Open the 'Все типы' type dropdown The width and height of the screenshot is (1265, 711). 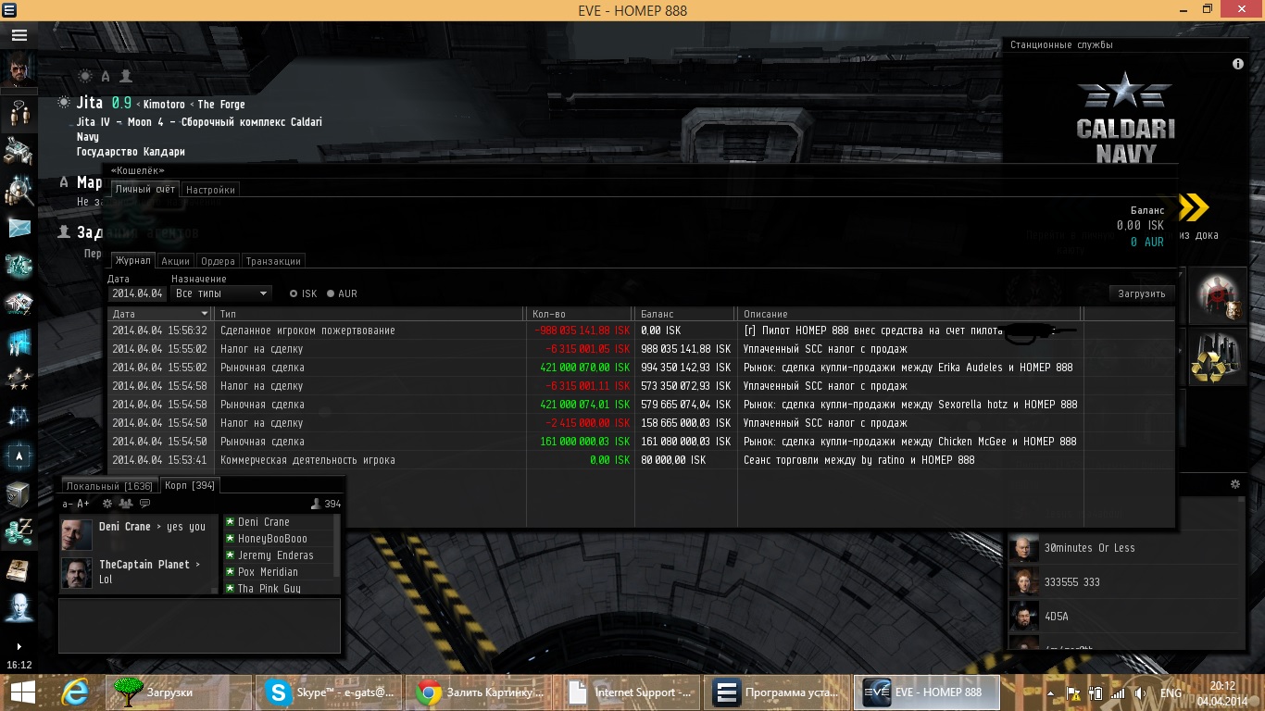click(221, 293)
